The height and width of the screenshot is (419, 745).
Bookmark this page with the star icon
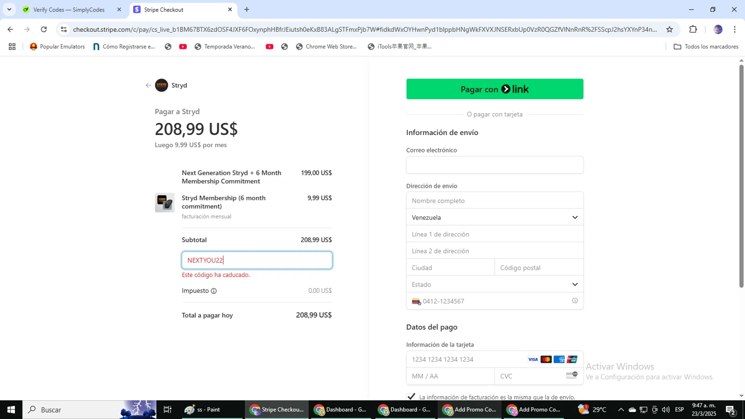(x=670, y=29)
